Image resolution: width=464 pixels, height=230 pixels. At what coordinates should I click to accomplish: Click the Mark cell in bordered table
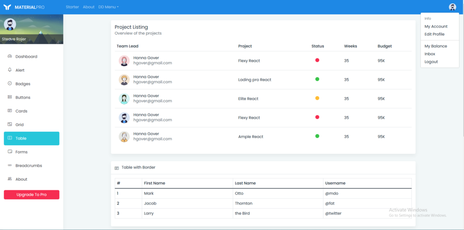187,194
